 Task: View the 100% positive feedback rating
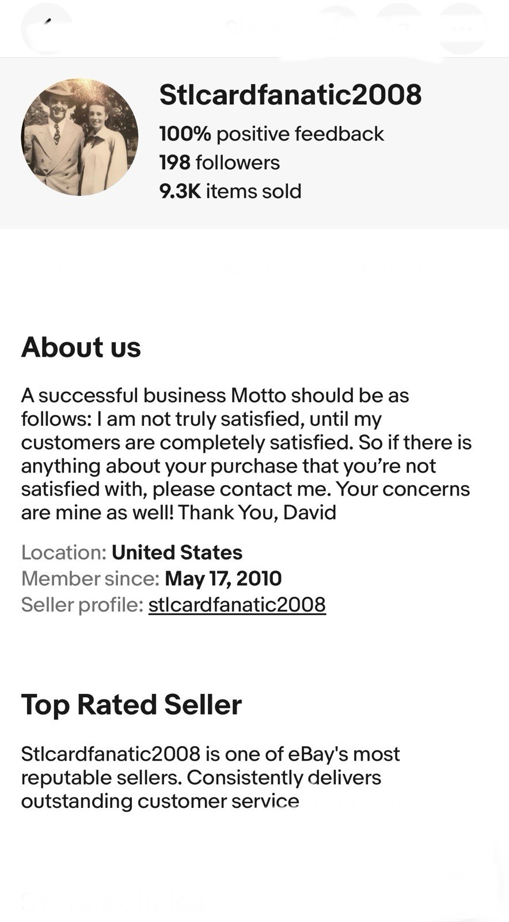(x=271, y=134)
